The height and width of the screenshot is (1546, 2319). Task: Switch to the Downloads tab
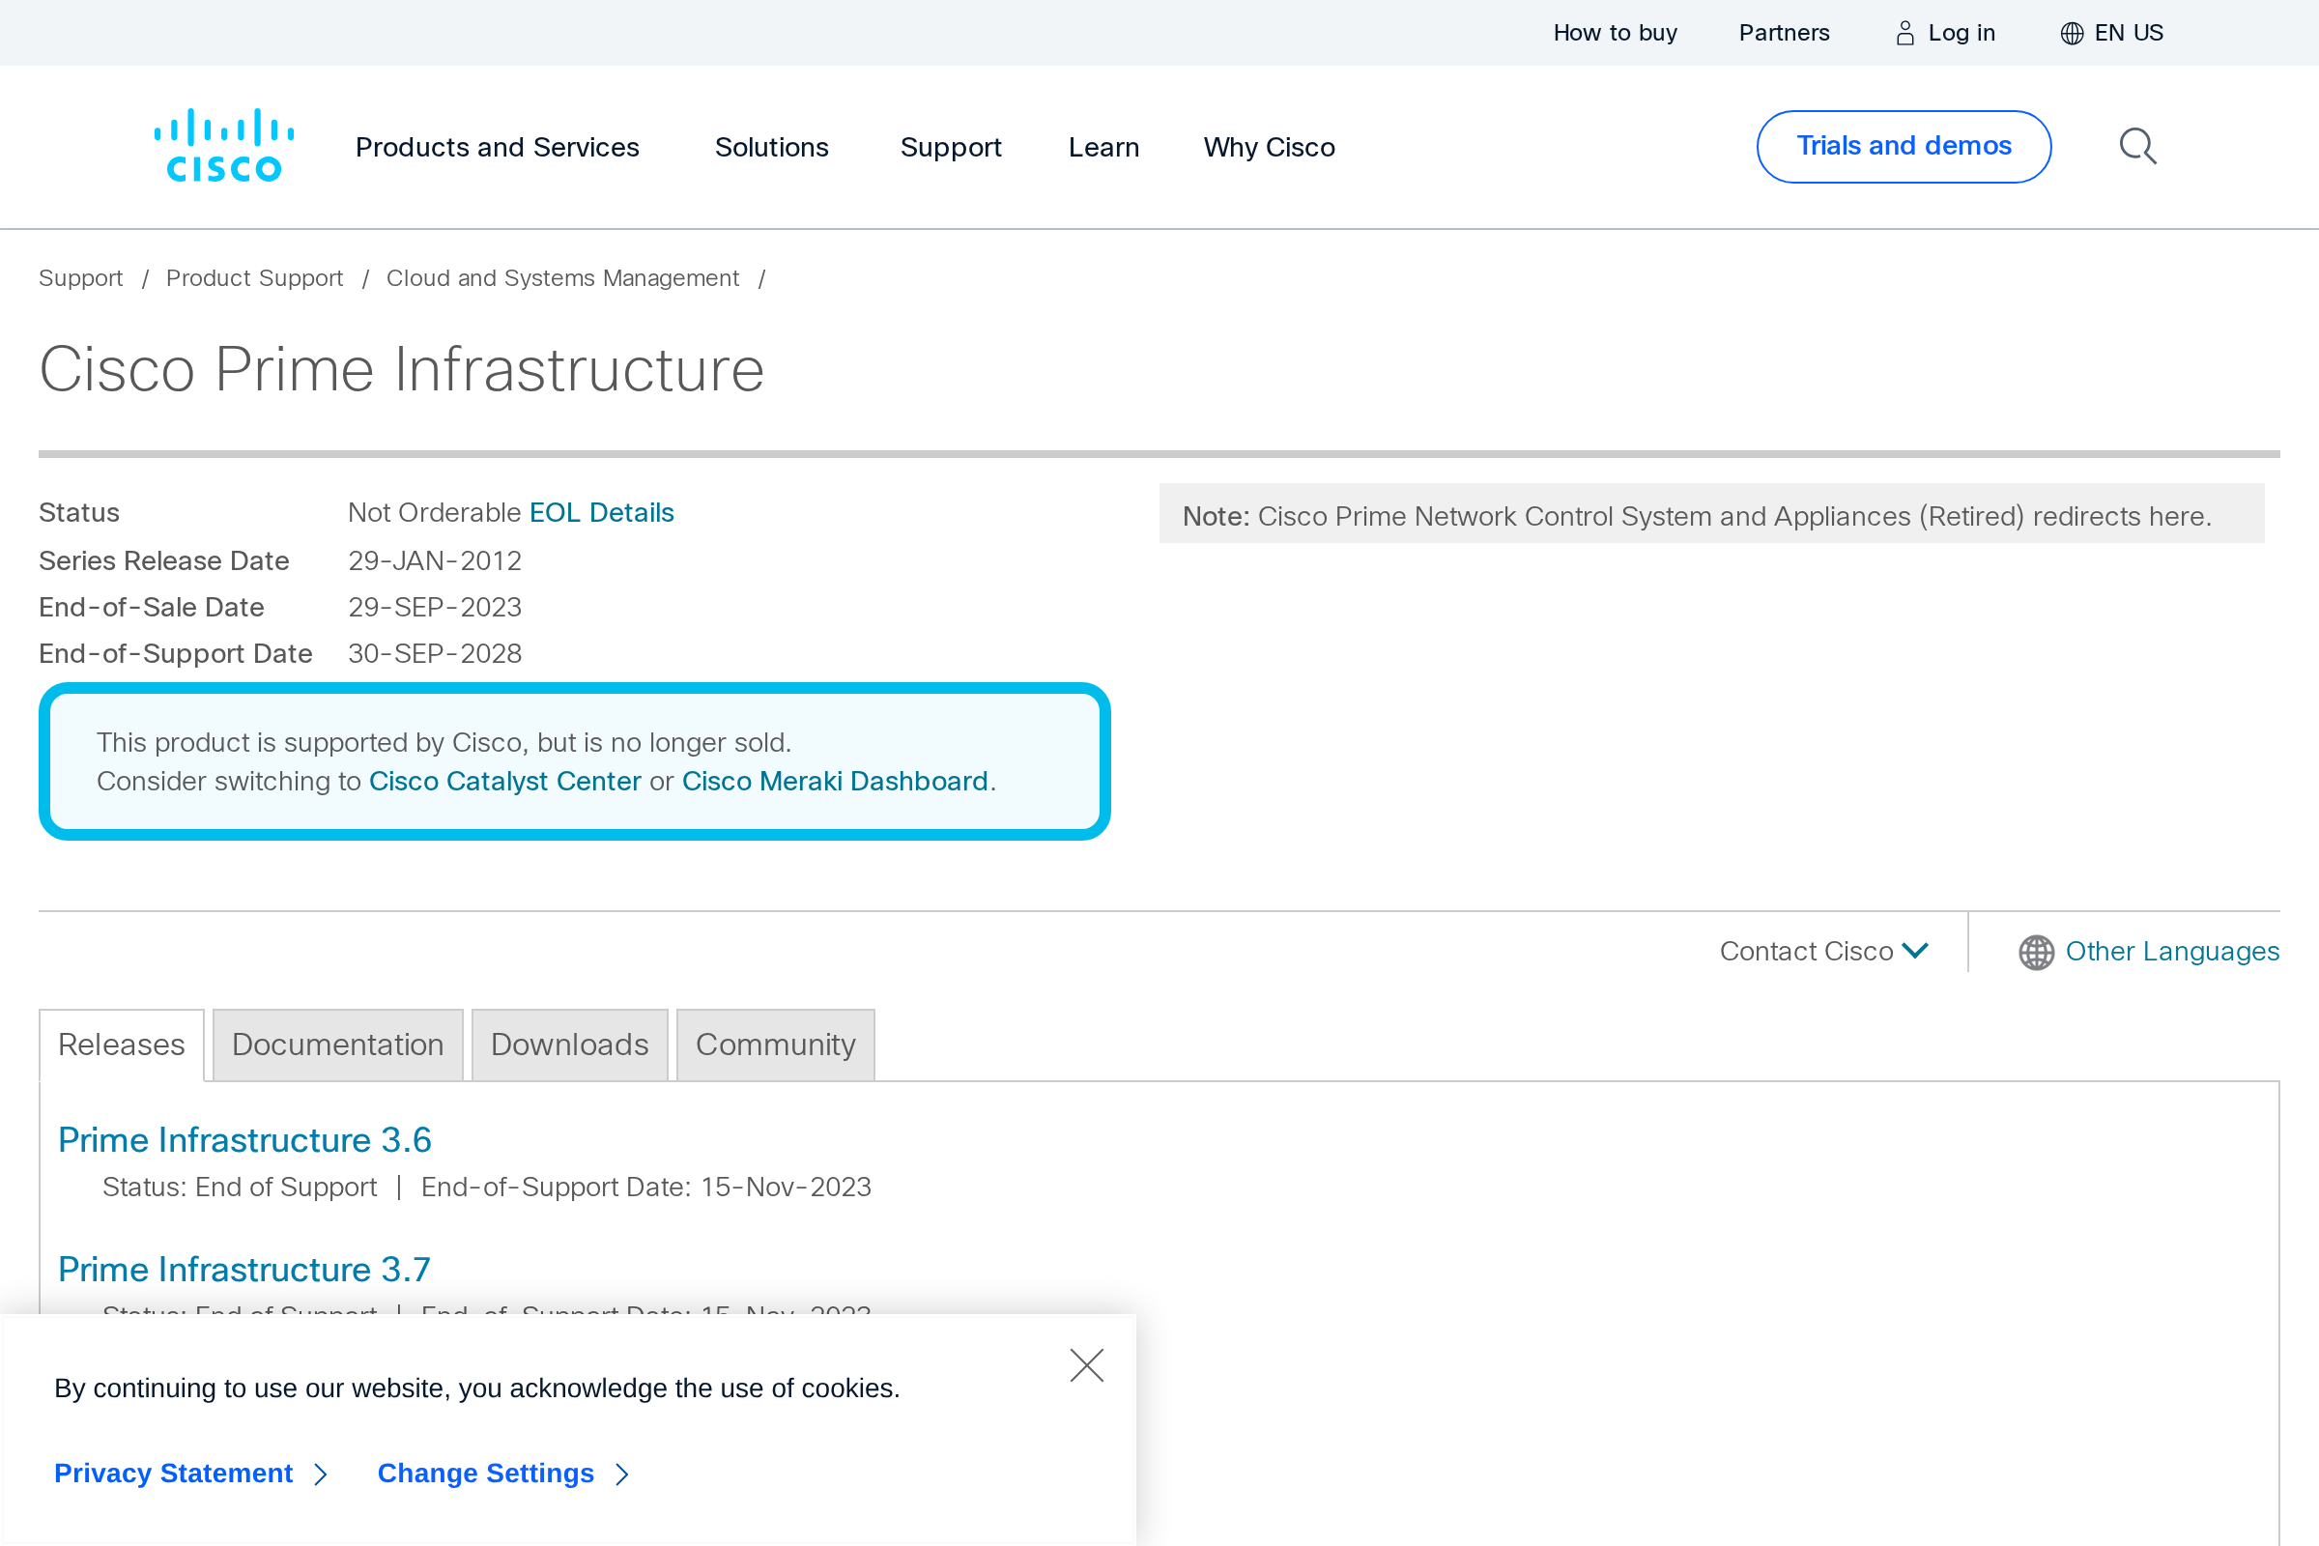[569, 1045]
